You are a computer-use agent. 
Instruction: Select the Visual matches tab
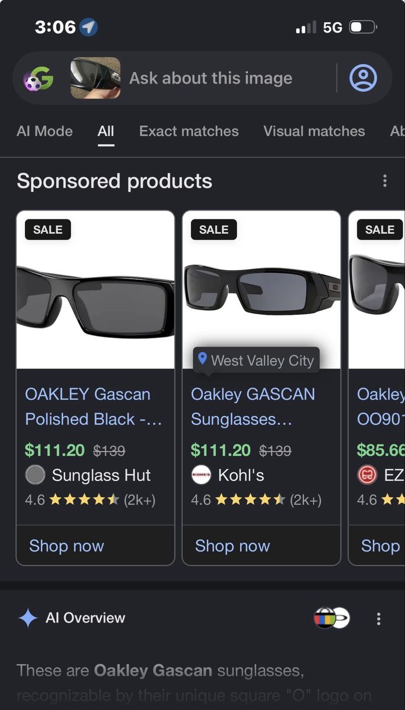pos(314,131)
